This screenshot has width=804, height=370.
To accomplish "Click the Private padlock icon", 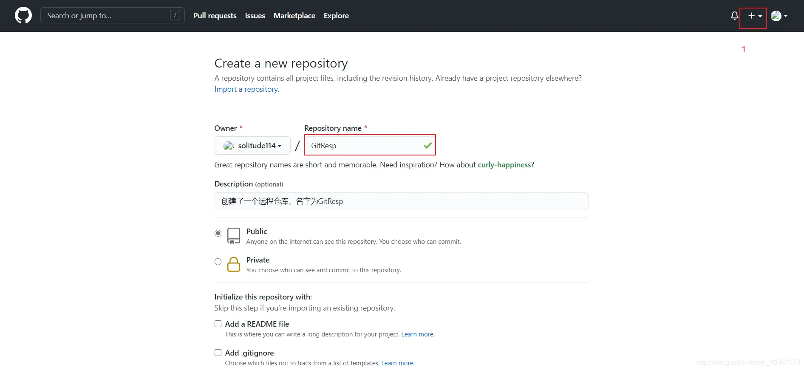I will pos(234,264).
